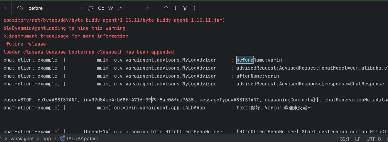Toggle whole Words (W) search option

pyautogui.click(x=111, y=8)
